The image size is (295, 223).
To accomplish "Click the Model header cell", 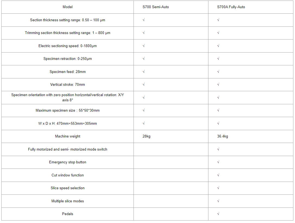I will (x=68, y=7).
